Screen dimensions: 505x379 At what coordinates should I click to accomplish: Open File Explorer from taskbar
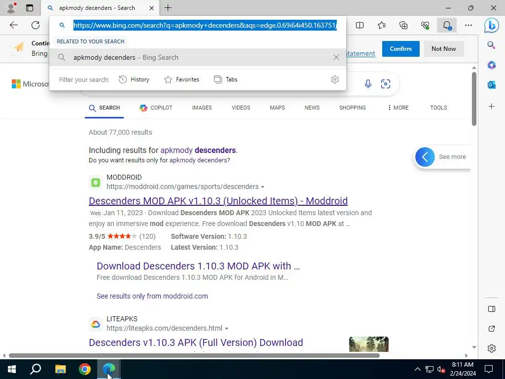tap(60, 369)
